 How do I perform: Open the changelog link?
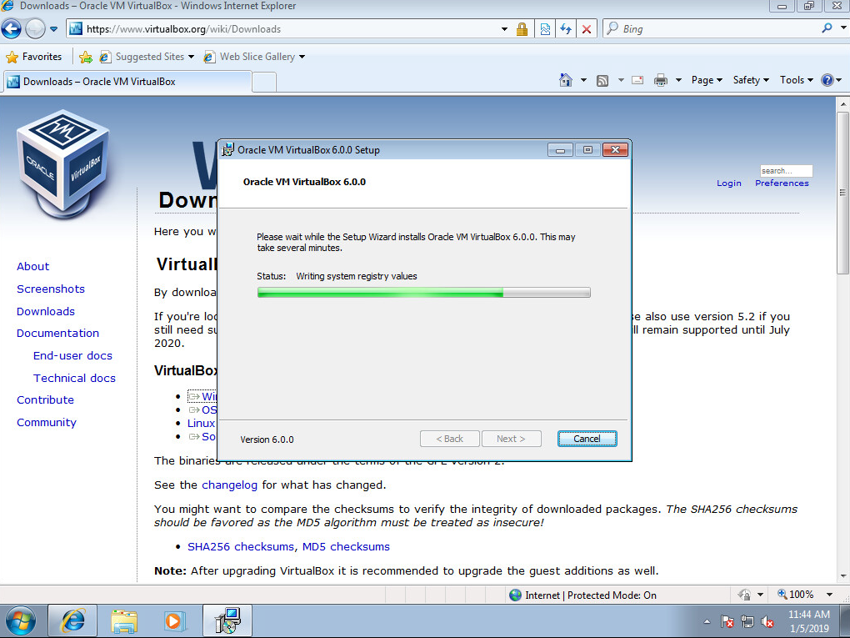(x=229, y=485)
